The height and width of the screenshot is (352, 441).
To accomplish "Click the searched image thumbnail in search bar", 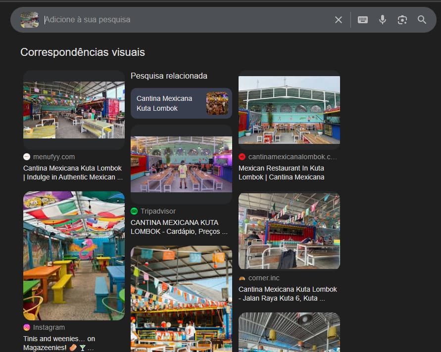I will pos(30,20).
